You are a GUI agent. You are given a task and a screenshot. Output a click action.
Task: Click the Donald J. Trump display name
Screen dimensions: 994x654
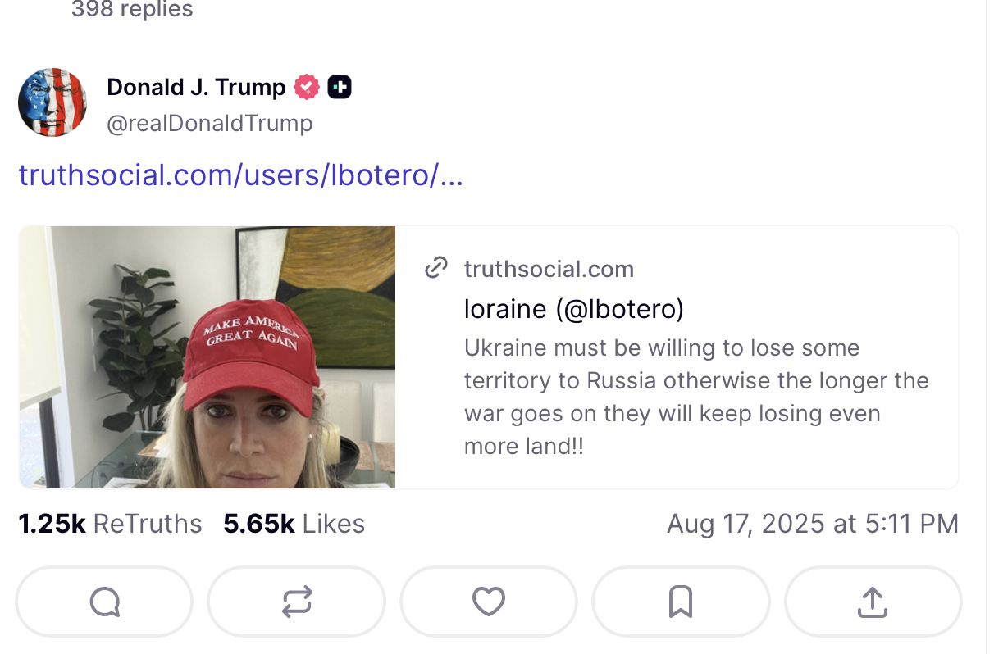(196, 87)
